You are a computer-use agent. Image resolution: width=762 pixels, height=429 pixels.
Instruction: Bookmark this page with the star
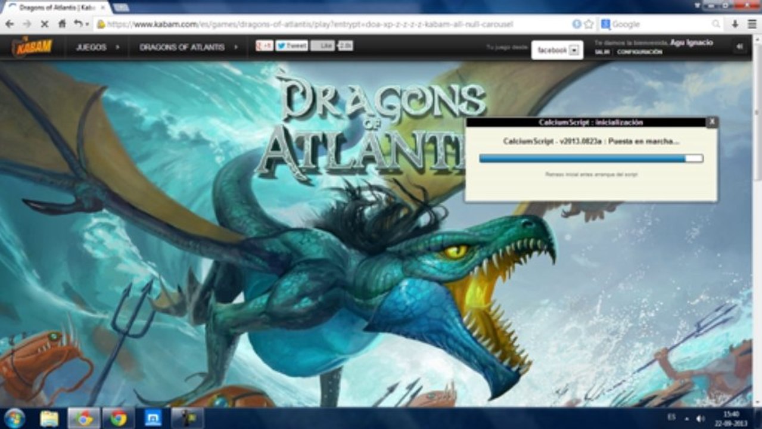[589, 24]
